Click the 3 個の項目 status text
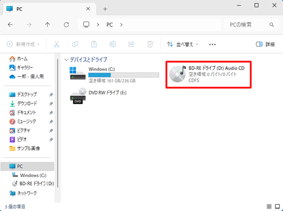 point(15,206)
